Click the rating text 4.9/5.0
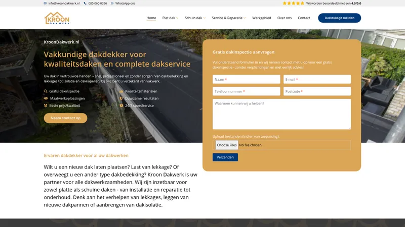 (x=356, y=4)
